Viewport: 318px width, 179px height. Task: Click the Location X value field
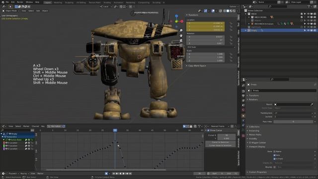tap(205, 23)
